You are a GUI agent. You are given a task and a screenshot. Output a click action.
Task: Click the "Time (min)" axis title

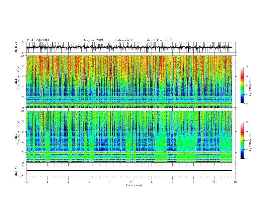pos(134,185)
